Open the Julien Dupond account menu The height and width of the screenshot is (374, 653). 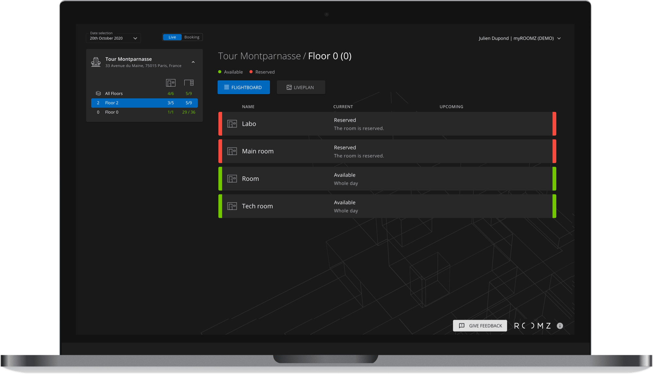520,38
